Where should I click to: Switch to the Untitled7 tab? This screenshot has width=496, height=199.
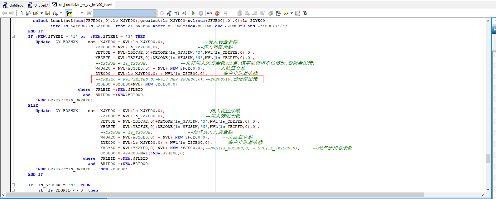coord(38,5)
